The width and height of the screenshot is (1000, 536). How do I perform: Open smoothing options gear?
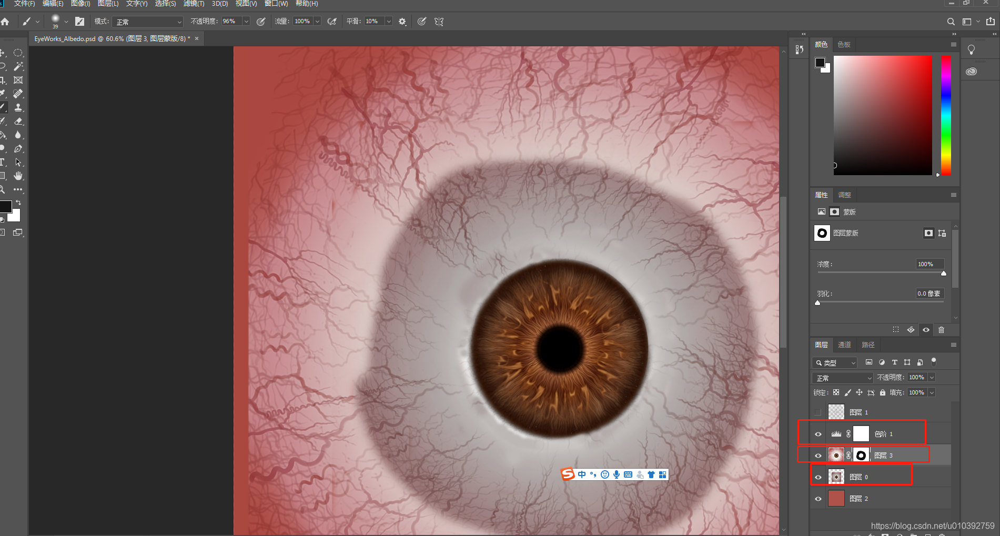coord(402,22)
